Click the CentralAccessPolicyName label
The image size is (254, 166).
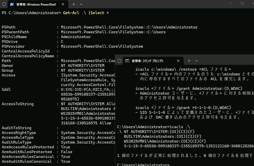28,56
